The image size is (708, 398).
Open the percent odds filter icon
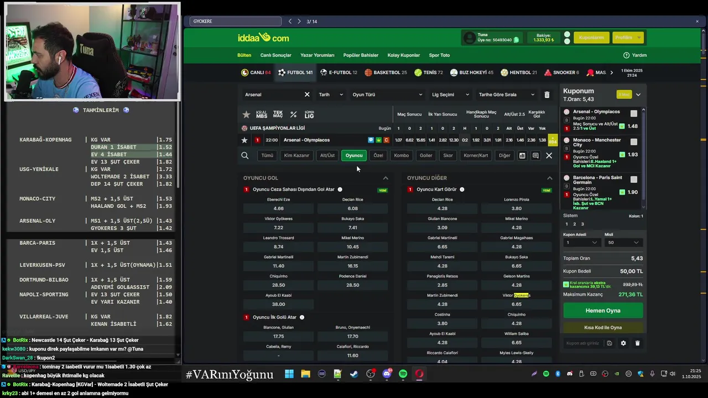(x=294, y=114)
